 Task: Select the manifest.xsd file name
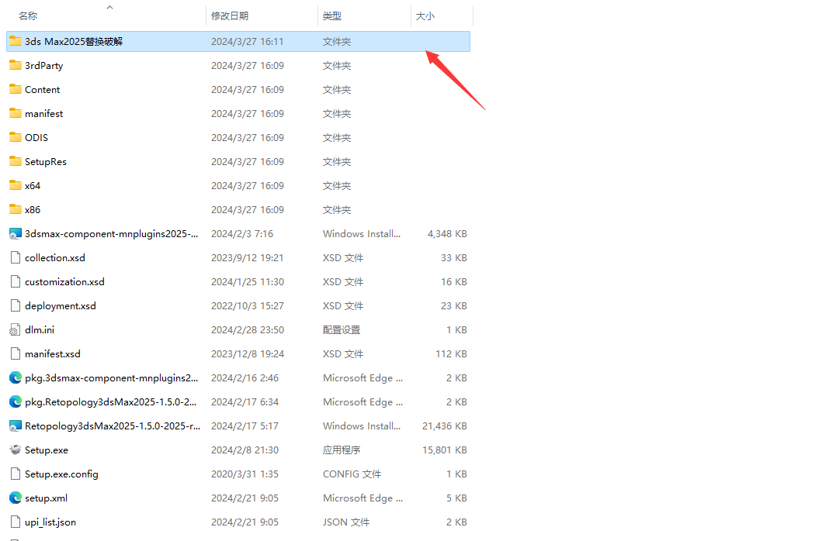(53, 354)
